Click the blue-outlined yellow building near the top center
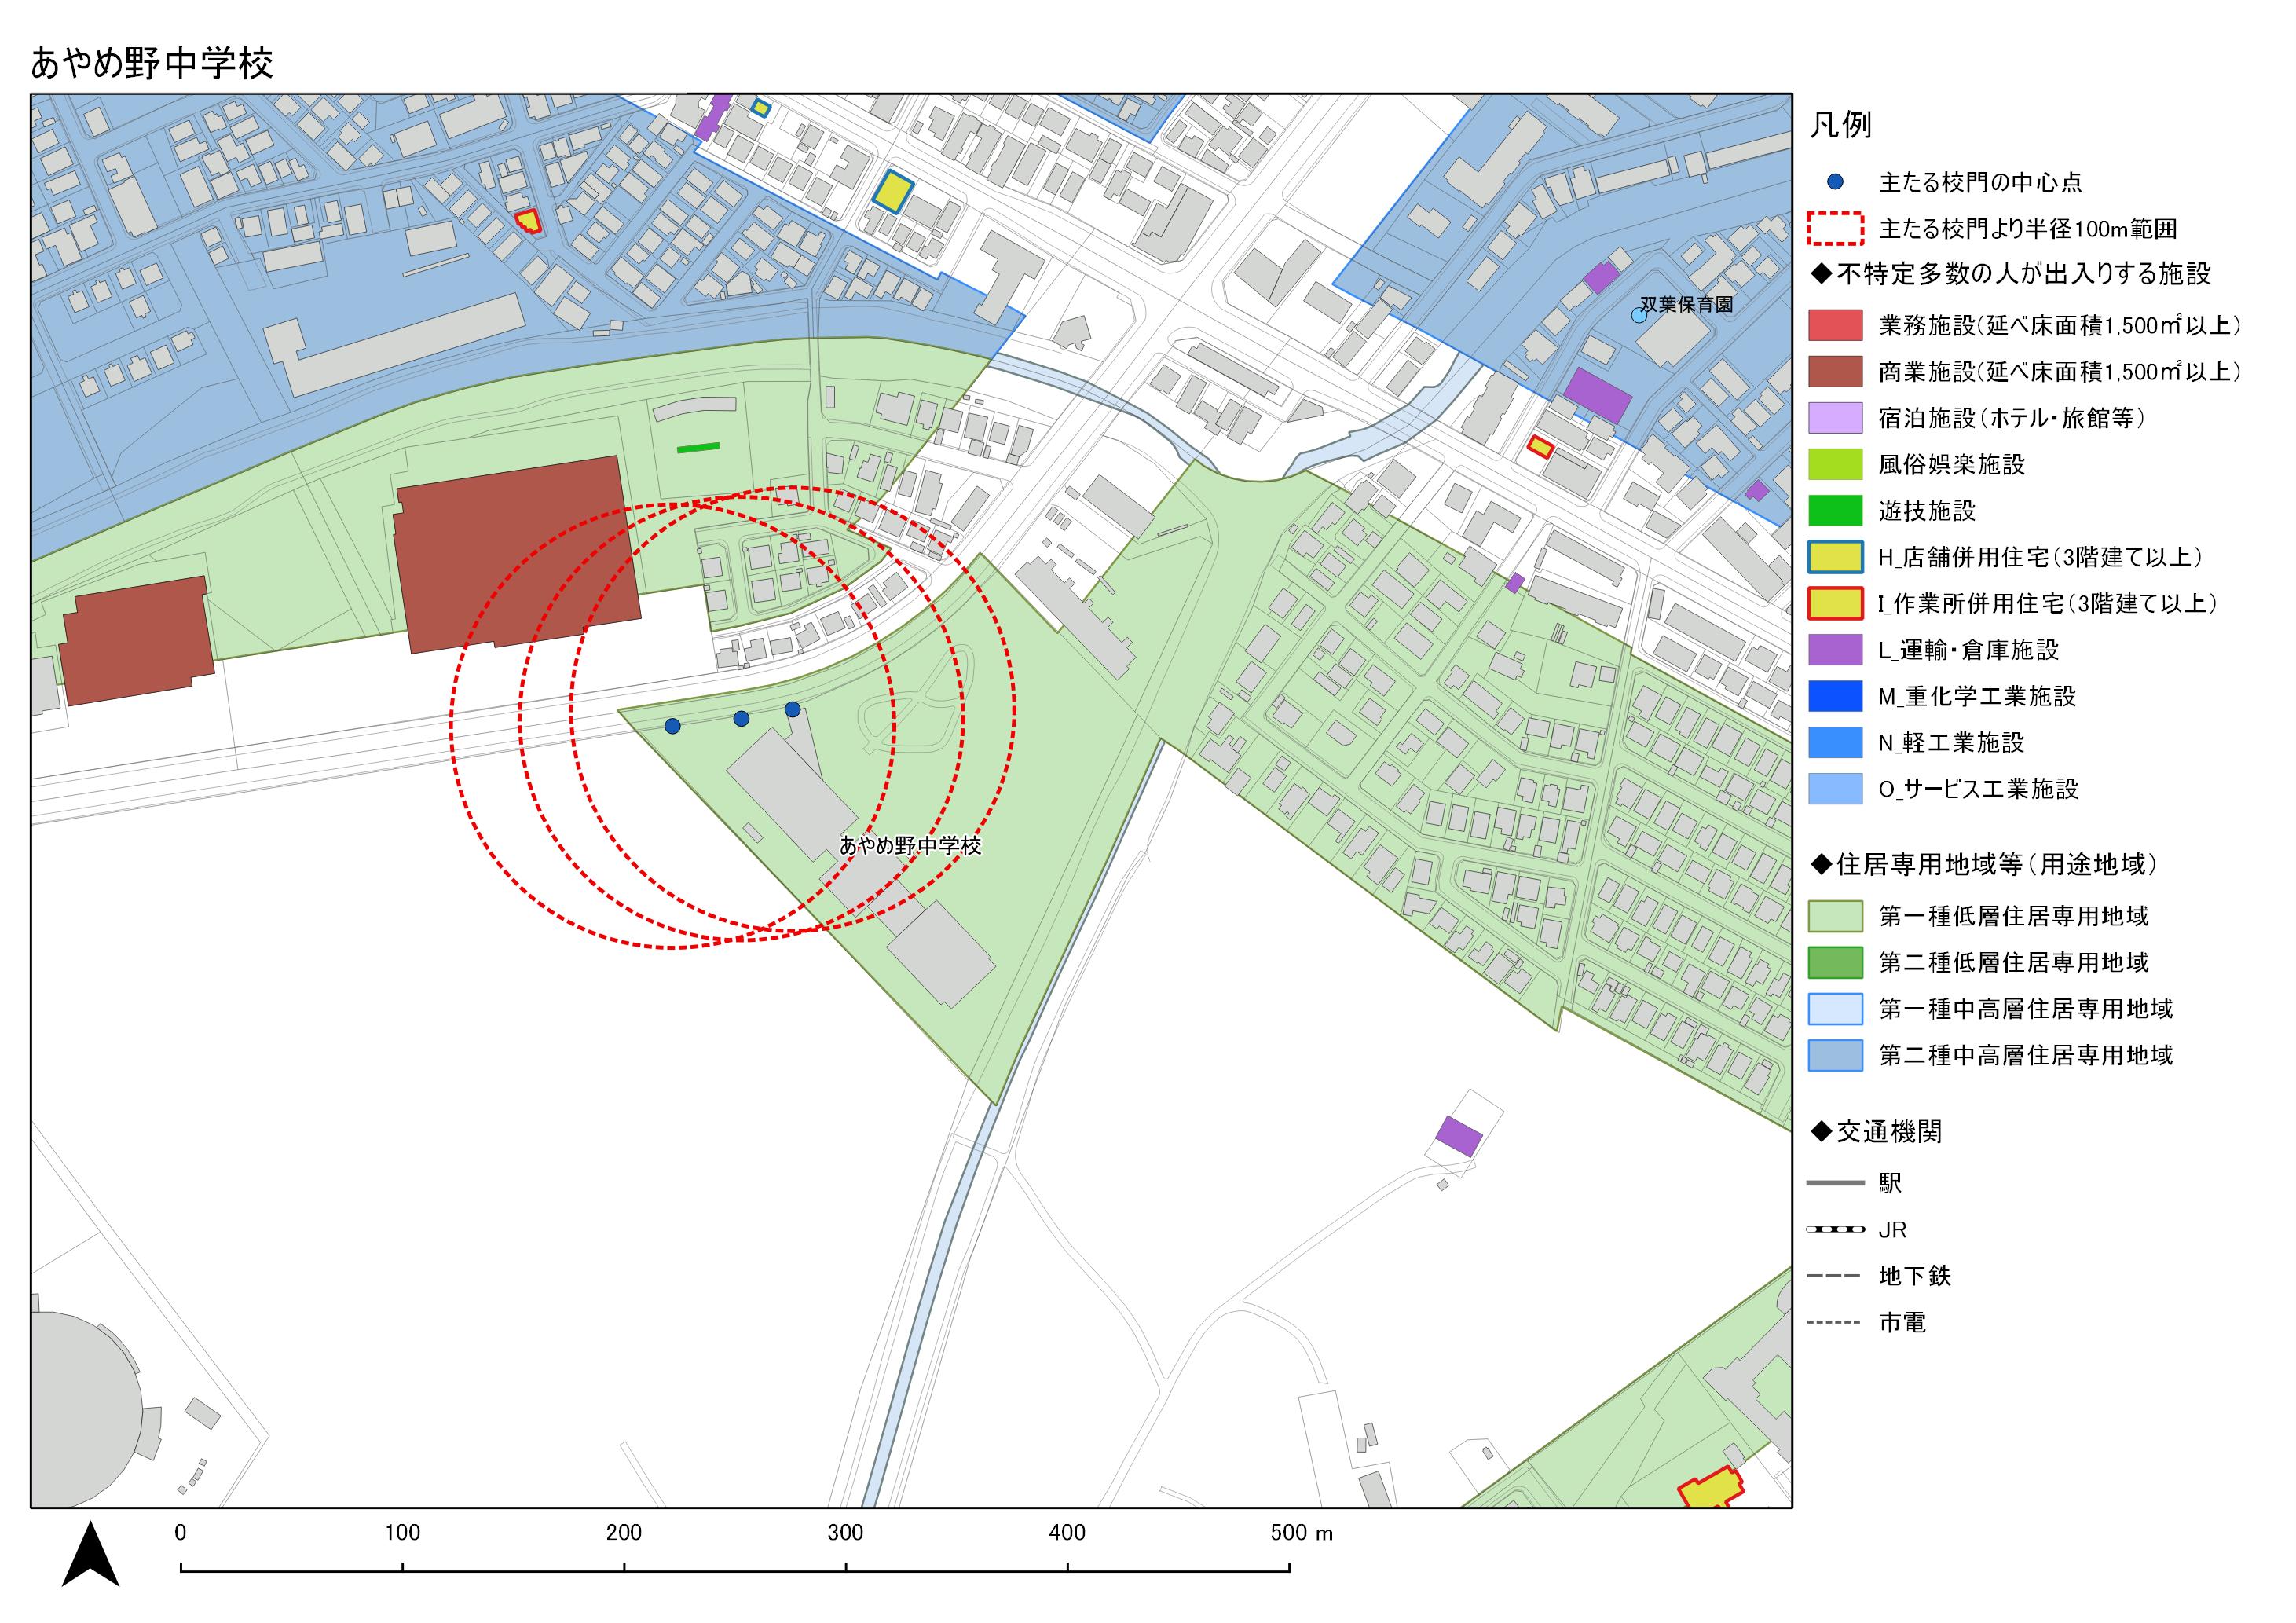The height and width of the screenshot is (1623, 2296). [x=893, y=191]
